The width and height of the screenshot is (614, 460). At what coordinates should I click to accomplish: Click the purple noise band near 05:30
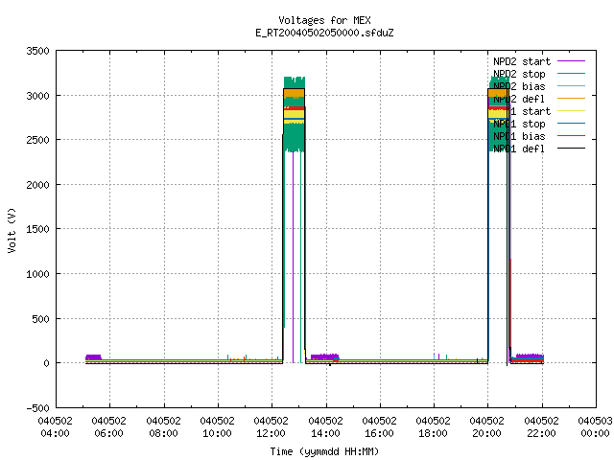coord(93,356)
